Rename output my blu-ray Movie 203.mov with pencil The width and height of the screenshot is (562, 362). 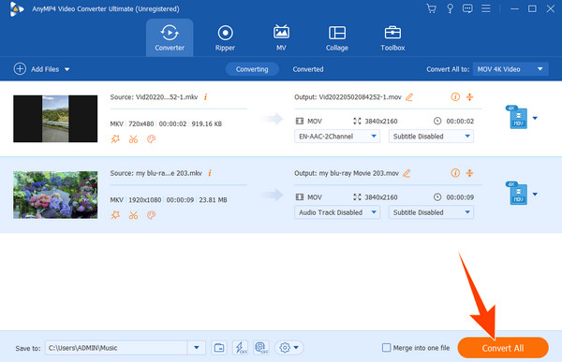[x=407, y=173]
